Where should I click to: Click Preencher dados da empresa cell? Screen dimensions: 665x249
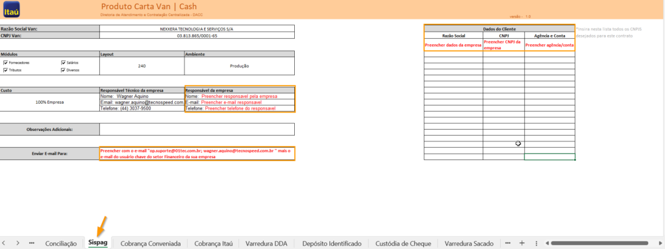point(453,45)
